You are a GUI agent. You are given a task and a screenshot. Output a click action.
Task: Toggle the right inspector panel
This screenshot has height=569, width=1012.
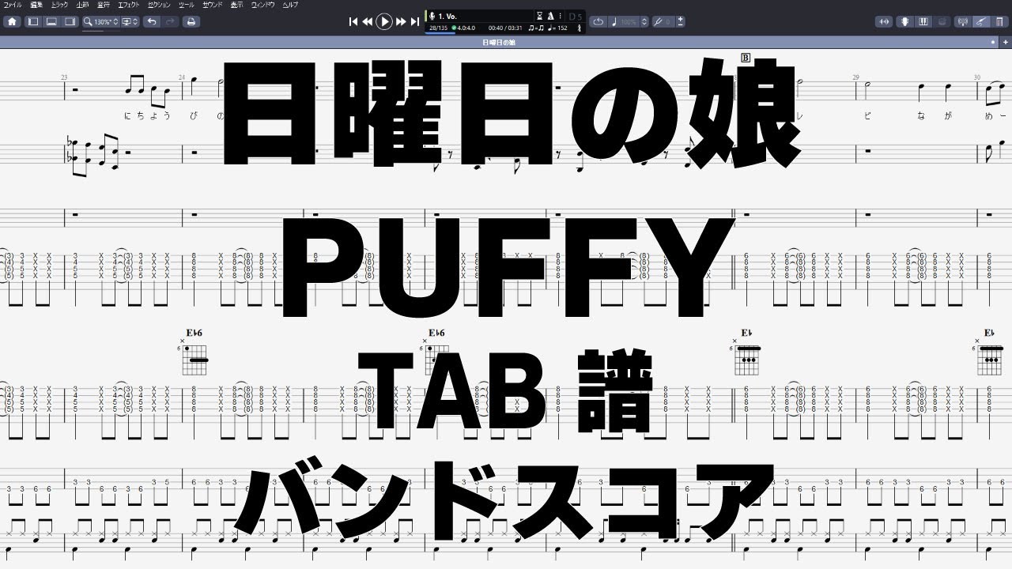[70, 21]
